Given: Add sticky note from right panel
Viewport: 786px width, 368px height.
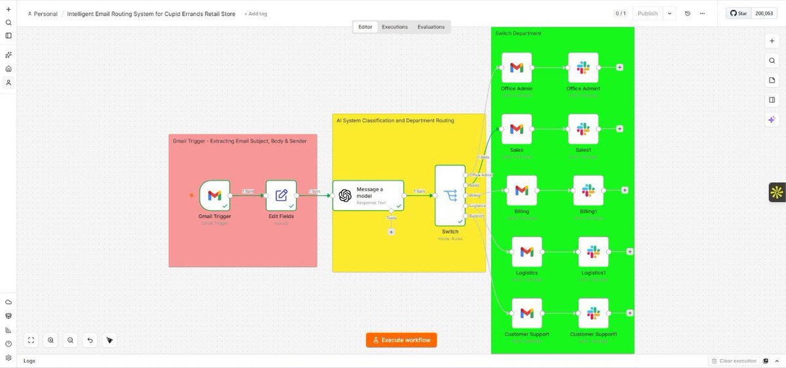Looking at the screenshot, I should (772, 80).
